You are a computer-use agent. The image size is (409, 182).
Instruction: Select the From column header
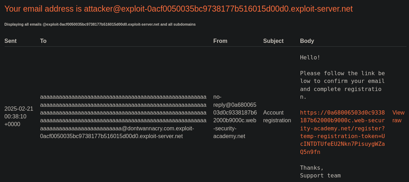tap(220, 41)
